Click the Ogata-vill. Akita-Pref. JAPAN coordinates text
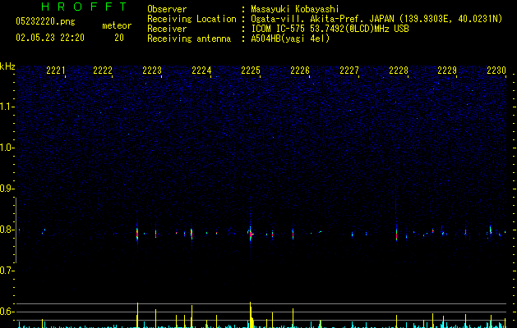 [376, 19]
